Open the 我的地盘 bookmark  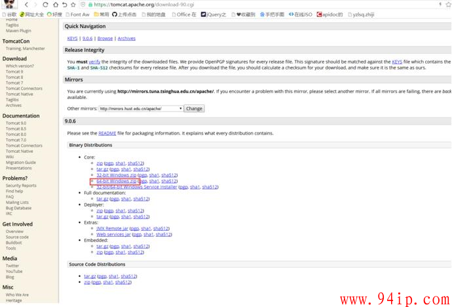[x=154, y=14]
